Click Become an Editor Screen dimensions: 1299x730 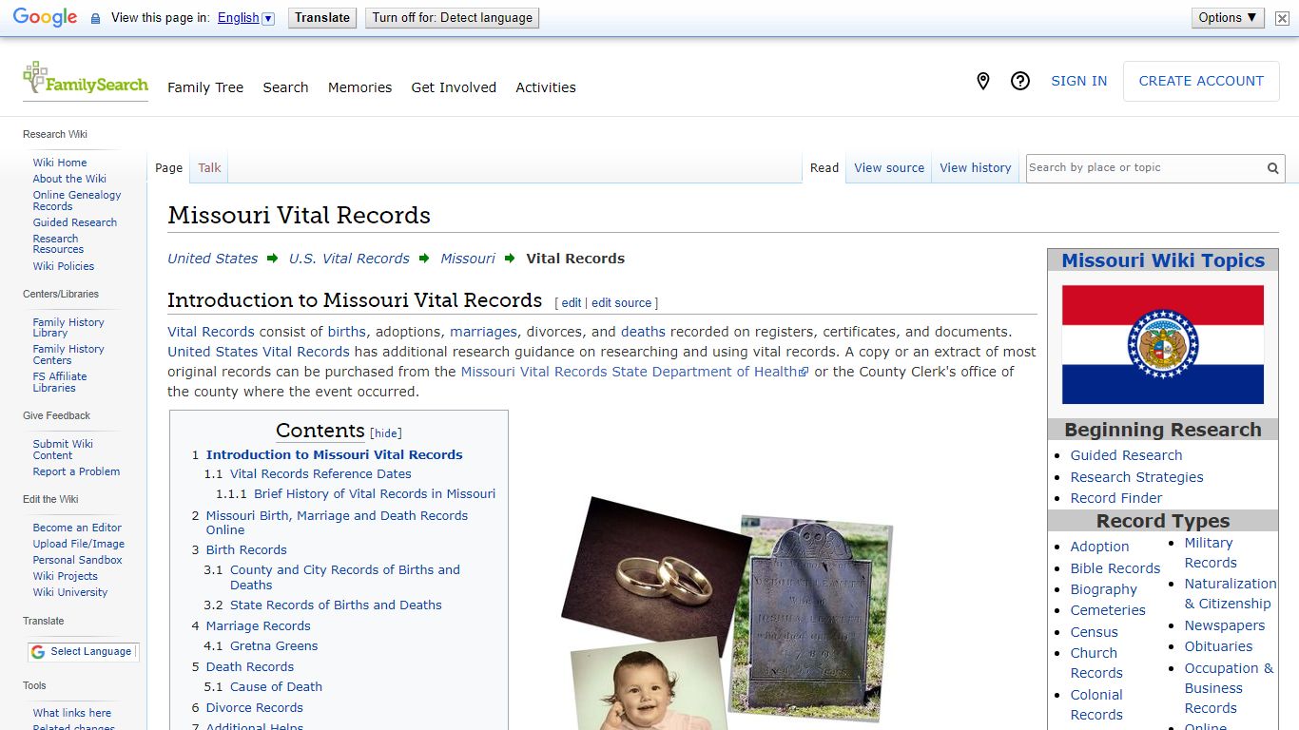pyautogui.click(x=77, y=528)
